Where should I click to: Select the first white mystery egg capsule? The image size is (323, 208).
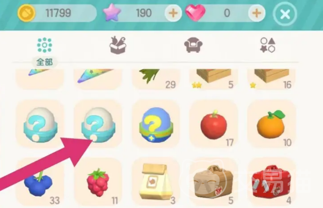40,124
